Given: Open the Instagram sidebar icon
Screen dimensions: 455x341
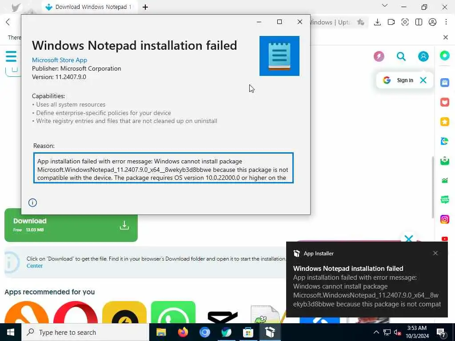Looking at the screenshot, I should point(444,219).
